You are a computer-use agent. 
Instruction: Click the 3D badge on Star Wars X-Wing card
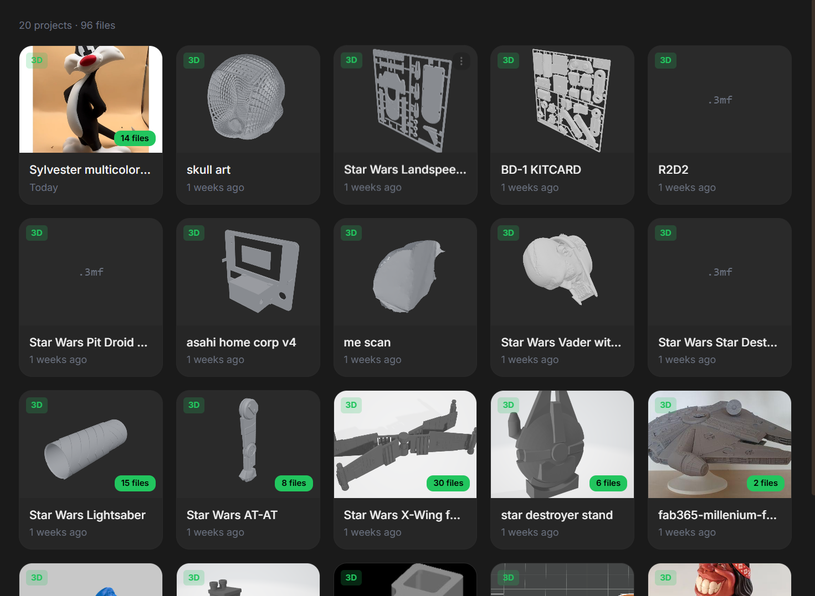tap(351, 405)
